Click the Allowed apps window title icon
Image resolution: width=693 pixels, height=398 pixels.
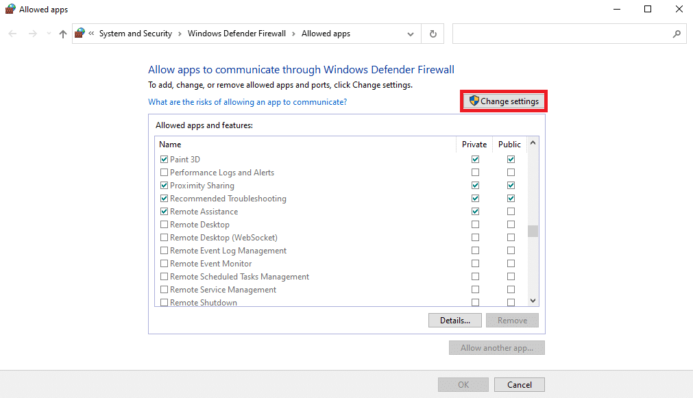pos(10,10)
